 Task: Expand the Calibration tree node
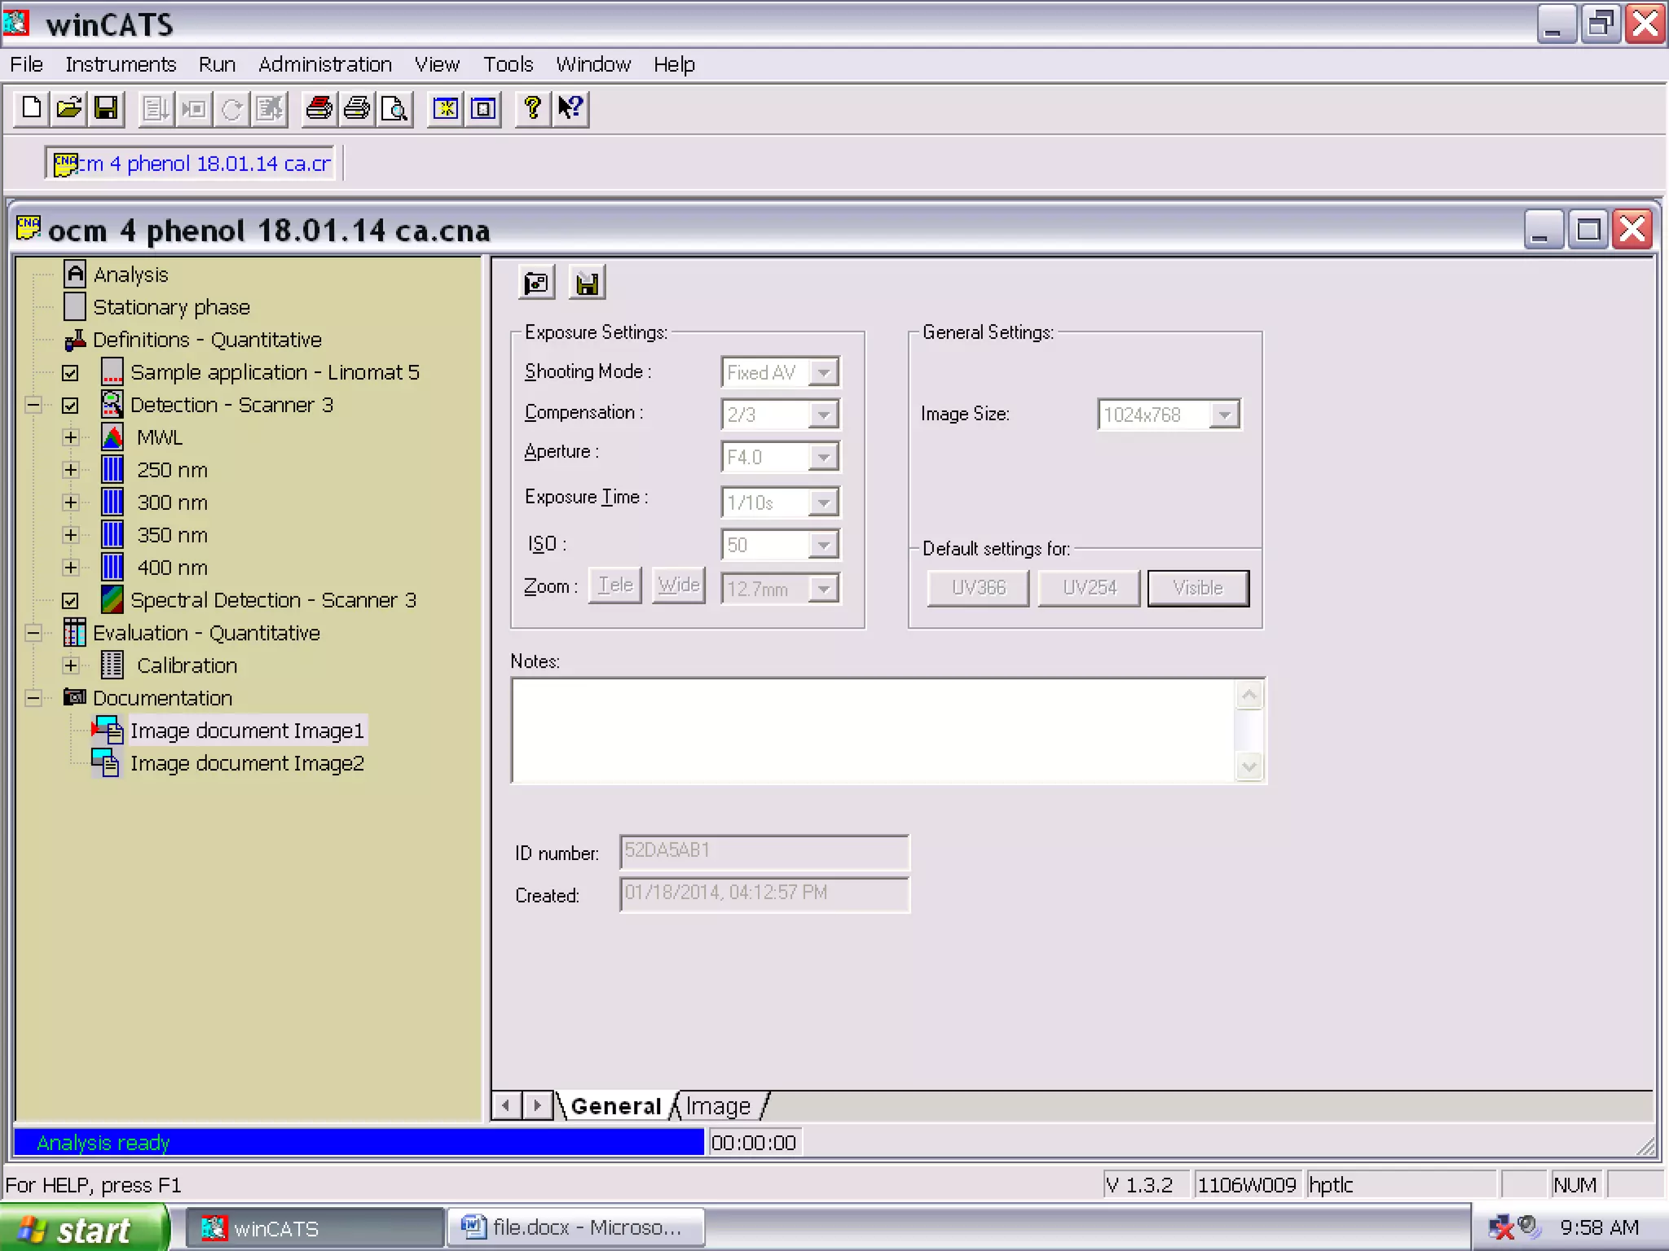coord(71,666)
